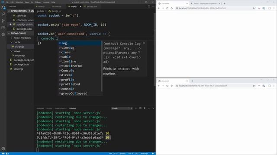The width and height of the screenshot is (277, 155).
Task: Open File menu in VS Code
Action: (x=7, y=2)
